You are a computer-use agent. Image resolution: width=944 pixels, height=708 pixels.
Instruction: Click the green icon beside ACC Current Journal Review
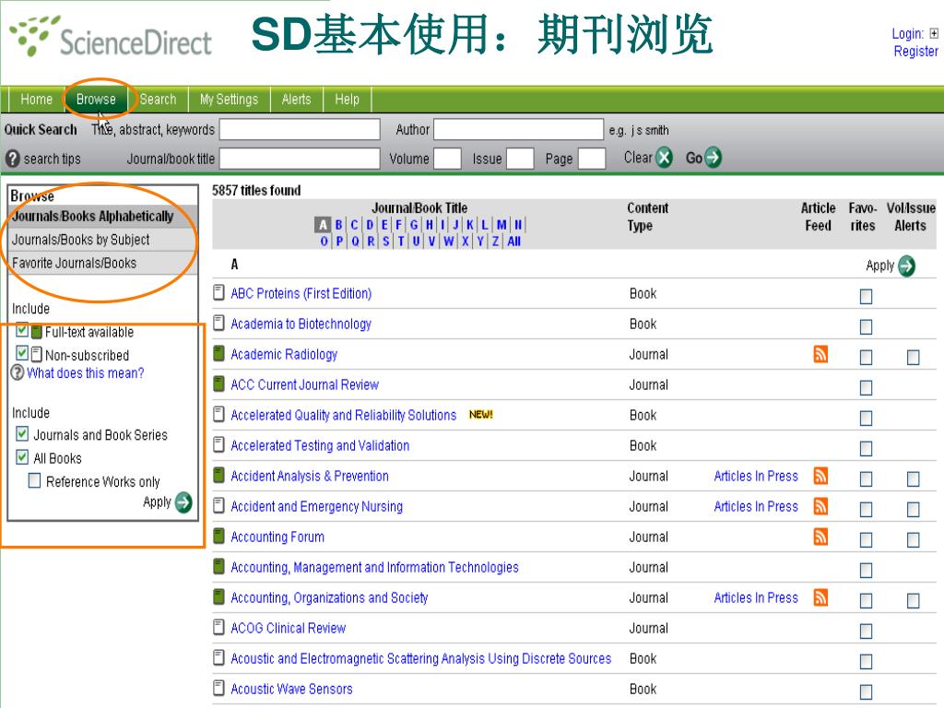219,384
